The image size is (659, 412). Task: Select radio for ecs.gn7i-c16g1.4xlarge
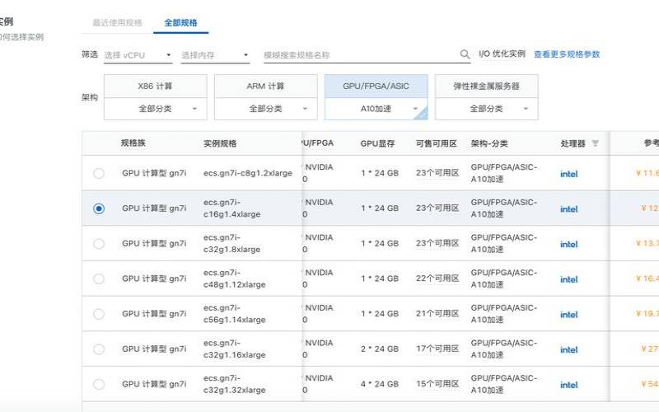point(99,208)
